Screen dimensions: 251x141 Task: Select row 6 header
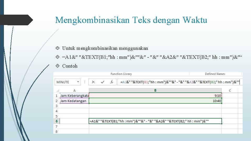click(56, 121)
